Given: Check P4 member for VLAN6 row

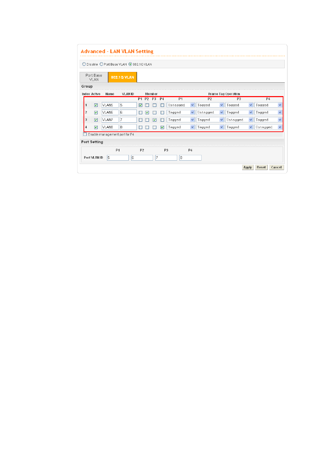Looking at the screenshot, I should pyautogui.click(x=162, y=113).
